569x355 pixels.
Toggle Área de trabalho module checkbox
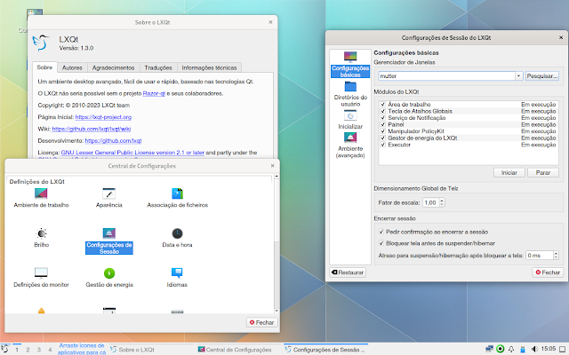[382, 105]
